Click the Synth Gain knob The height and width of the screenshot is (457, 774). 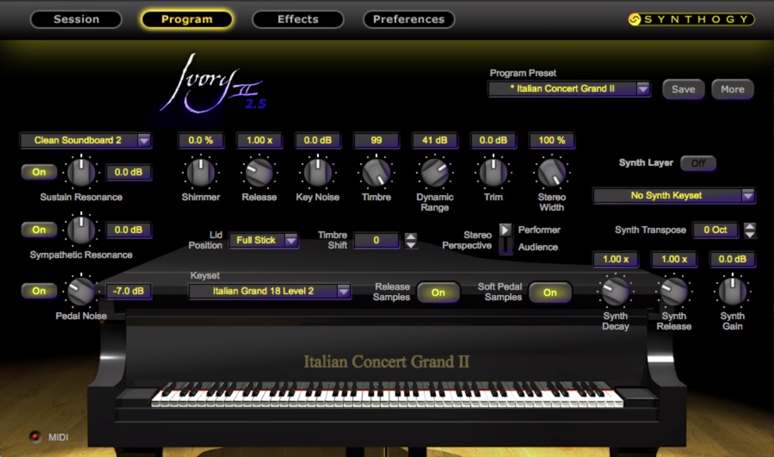[x=732, y=291]
